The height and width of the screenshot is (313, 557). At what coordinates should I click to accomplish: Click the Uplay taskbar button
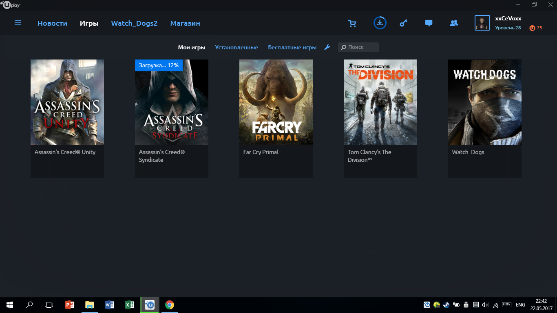150,305
